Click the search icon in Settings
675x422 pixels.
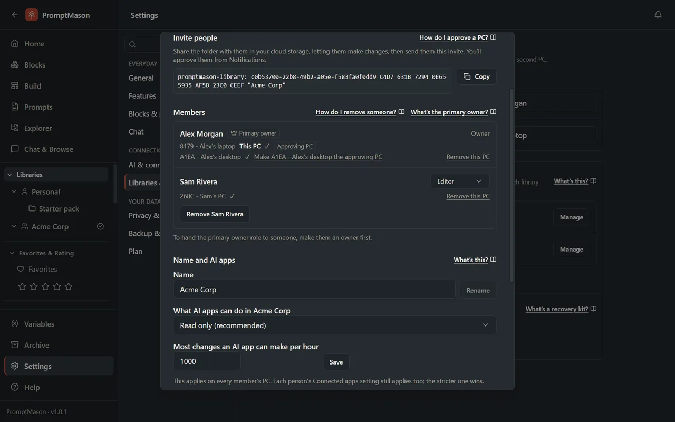click(x=132, y=44)
